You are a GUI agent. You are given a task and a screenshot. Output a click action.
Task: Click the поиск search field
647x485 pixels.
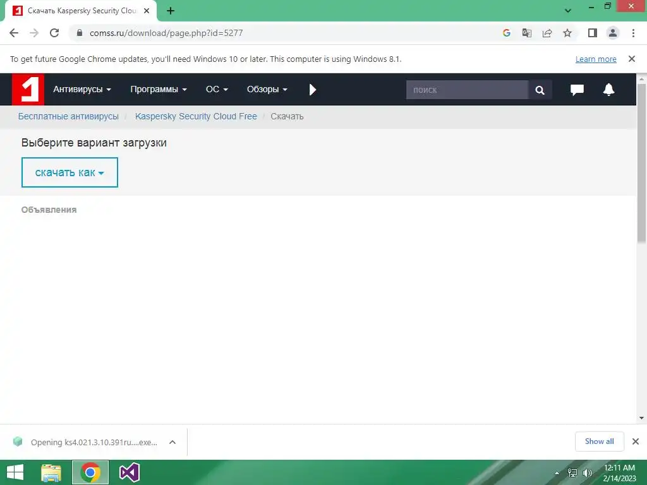(x=467, y=90)
